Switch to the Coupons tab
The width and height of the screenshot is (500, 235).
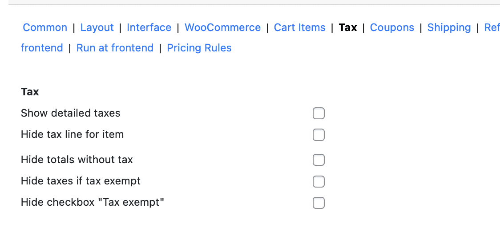[392, 27]
